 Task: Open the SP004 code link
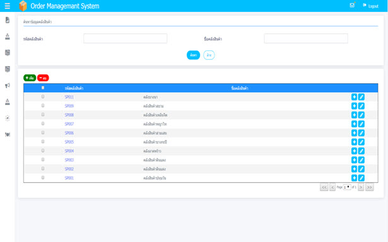click(x=69, y=151)
